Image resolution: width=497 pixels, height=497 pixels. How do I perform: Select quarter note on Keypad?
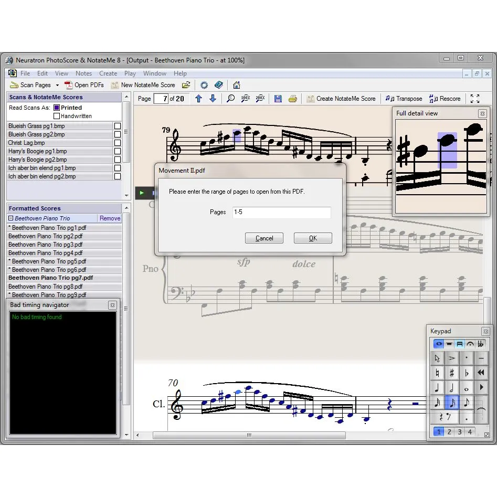pos(437,388)
